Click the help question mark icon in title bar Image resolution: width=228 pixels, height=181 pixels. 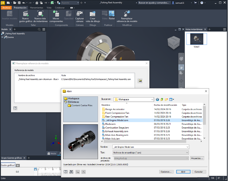[202, 3]
